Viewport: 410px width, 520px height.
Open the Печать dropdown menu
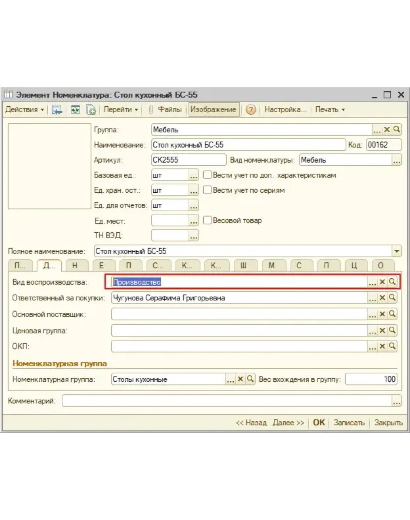(330, 109)
